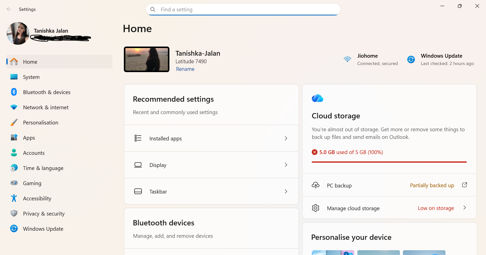486x255 pixels.
Task: Click the Personalisation paintbrush icon
Action: 14,122
